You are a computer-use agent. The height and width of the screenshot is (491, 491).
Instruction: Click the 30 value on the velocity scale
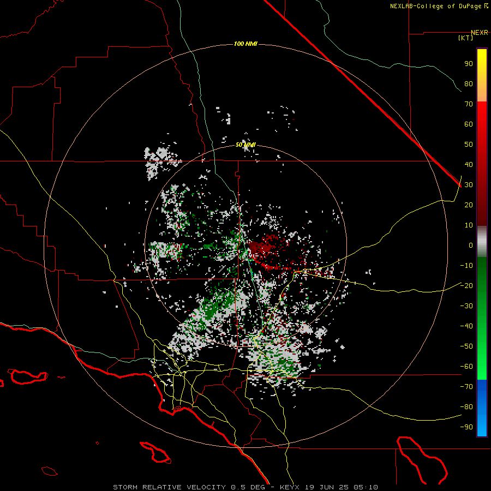pyautogui.click(x=469, y=185)
